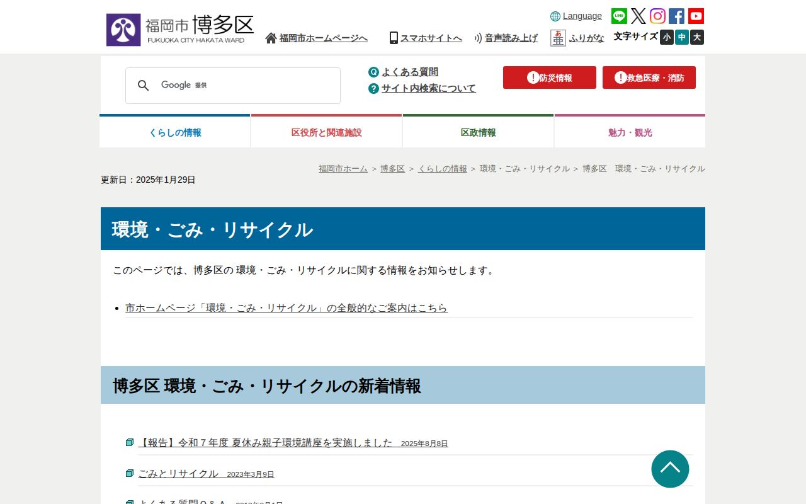The height and width of the screenshot is (504, 806).
Task: Click 福岡市ホーム in the breadcrumb
Action: click(343, 169)
